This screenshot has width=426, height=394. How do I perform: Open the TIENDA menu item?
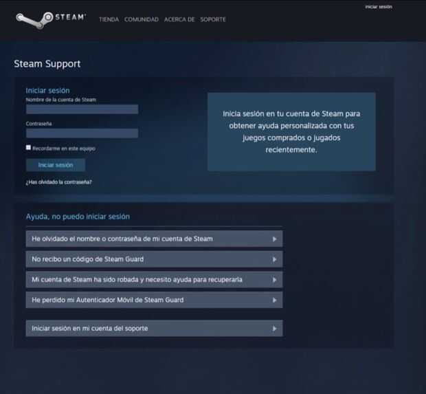pyautogui.click(x=109, y=19)
